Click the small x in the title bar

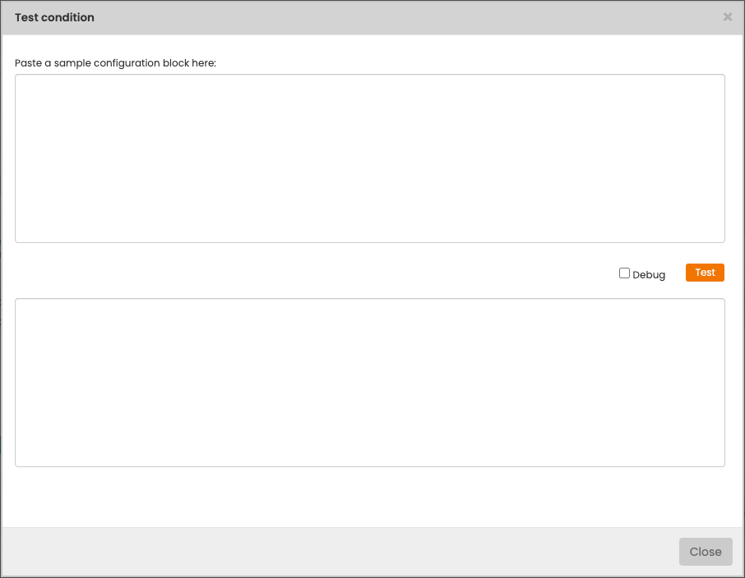click(x=727, y=17)
